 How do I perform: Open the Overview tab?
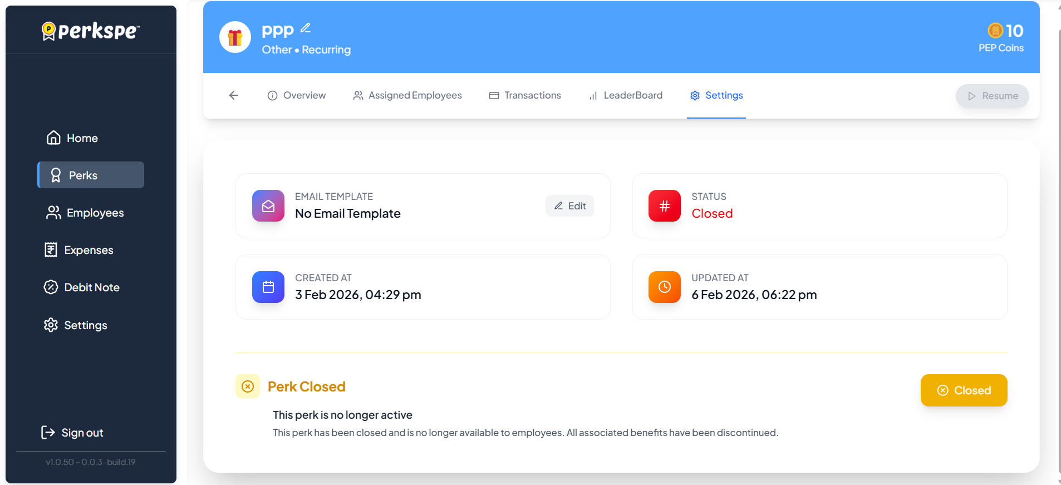click(x=297, y=95)
